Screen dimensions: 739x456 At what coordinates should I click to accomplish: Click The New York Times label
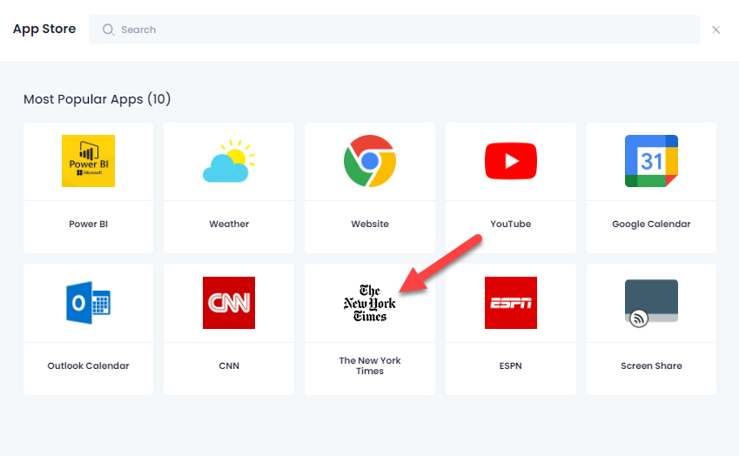370,365
